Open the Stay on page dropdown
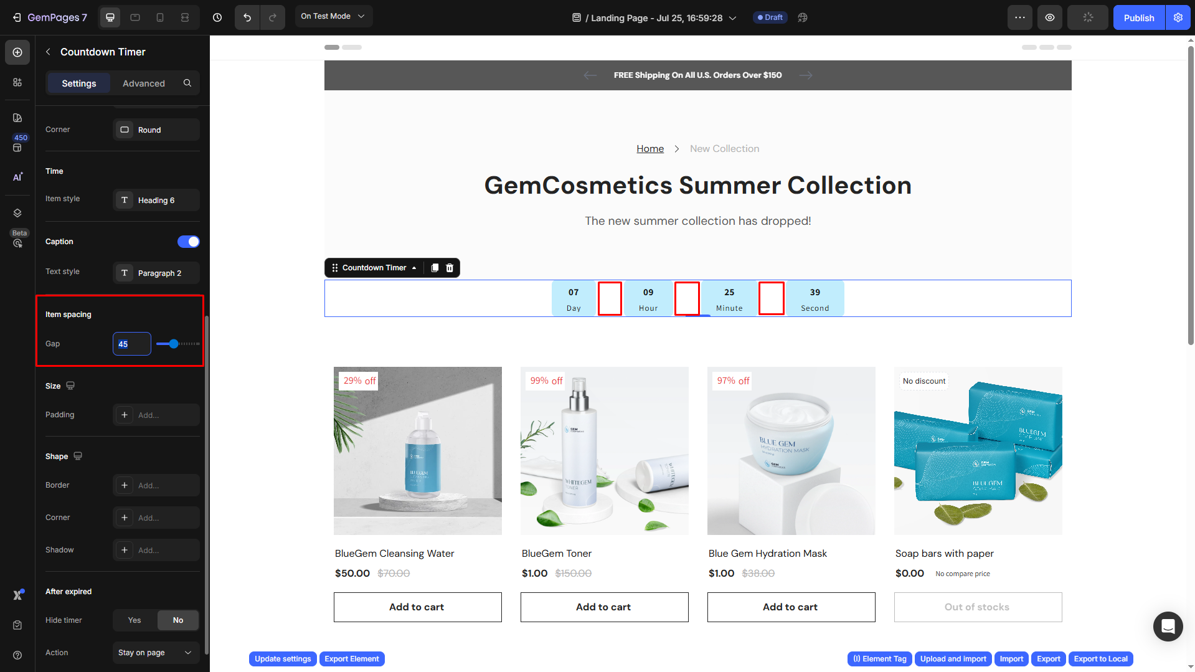 pyautogui.click(x=156, y=653)
